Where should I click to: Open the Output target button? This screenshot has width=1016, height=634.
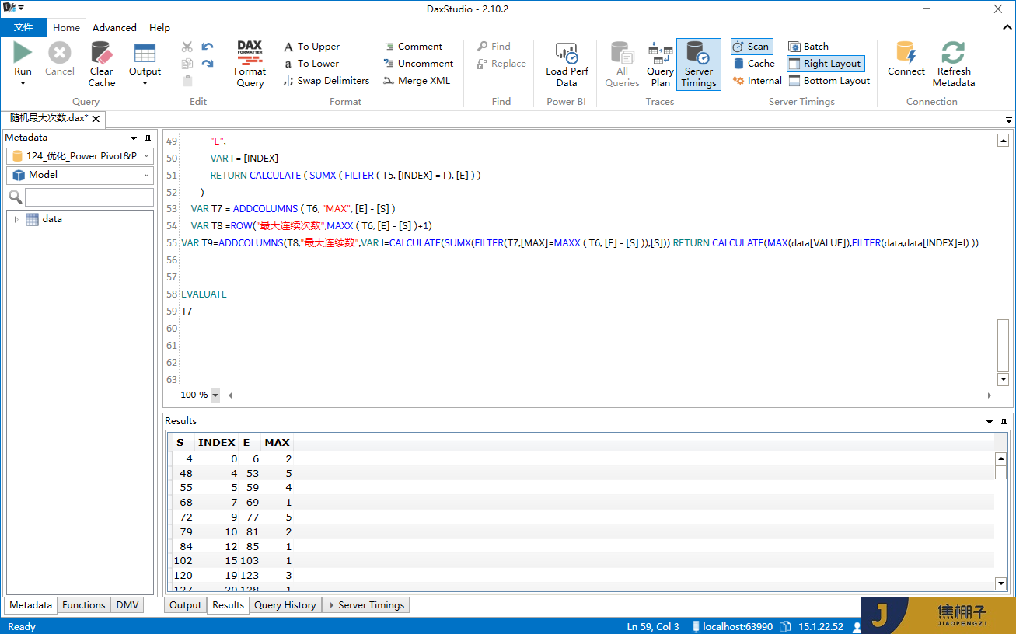(145, 59)
